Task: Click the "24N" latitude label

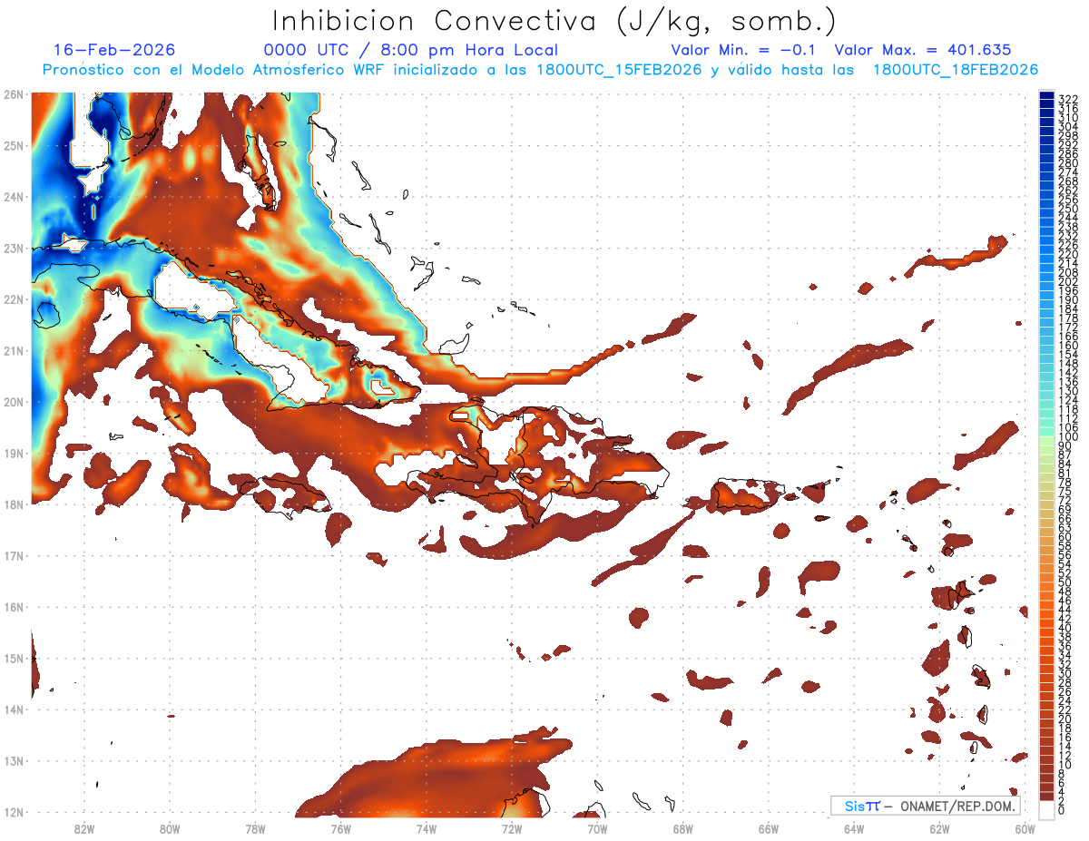Action: pos(13,196)
